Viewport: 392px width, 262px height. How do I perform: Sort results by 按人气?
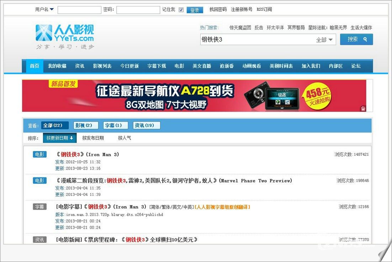click(125, 138)
